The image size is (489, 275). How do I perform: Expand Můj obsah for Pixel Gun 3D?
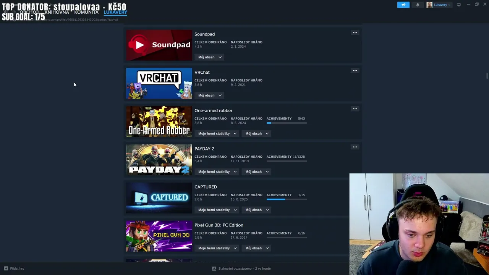257,248
